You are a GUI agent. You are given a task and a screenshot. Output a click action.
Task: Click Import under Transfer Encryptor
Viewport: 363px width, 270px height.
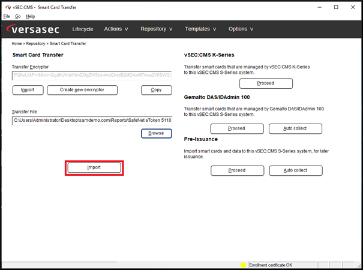[28, 90]
